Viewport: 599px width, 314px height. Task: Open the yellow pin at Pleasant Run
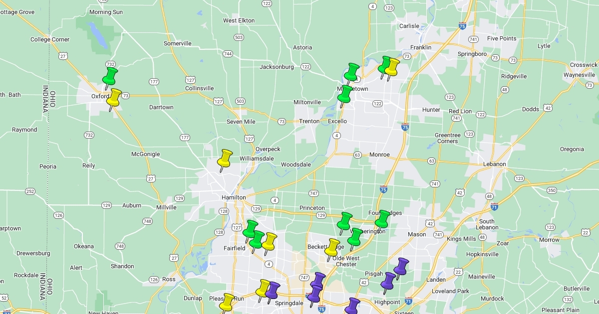click(228, 302)
